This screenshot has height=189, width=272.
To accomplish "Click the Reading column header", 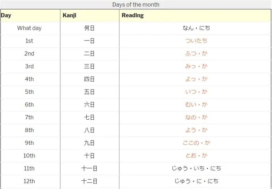I will (x=195, y=15).
